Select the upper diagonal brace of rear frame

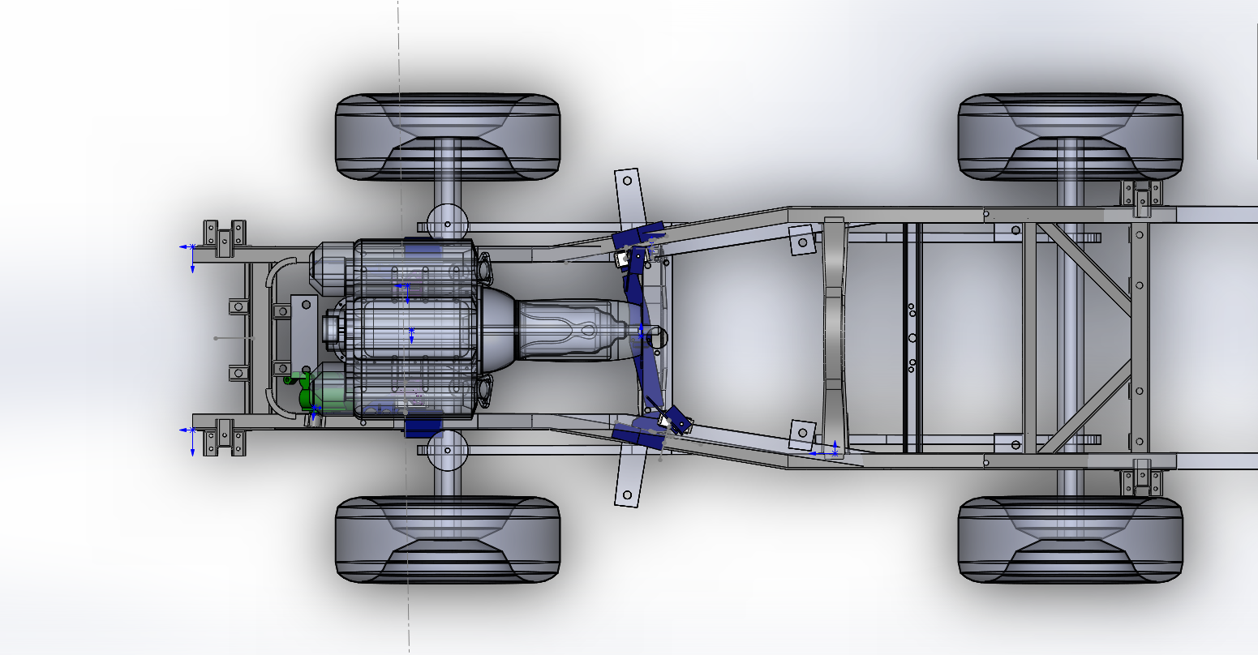[x=1085, y=269]
